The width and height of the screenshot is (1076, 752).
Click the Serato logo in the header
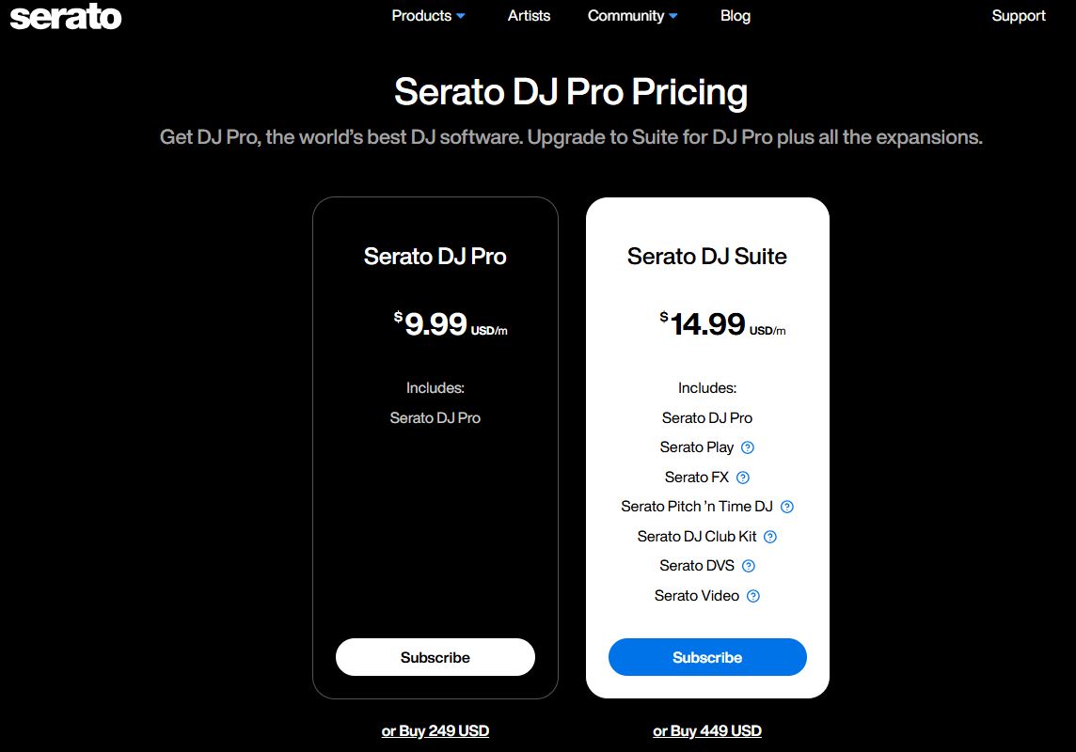click(x=65, y=16)
